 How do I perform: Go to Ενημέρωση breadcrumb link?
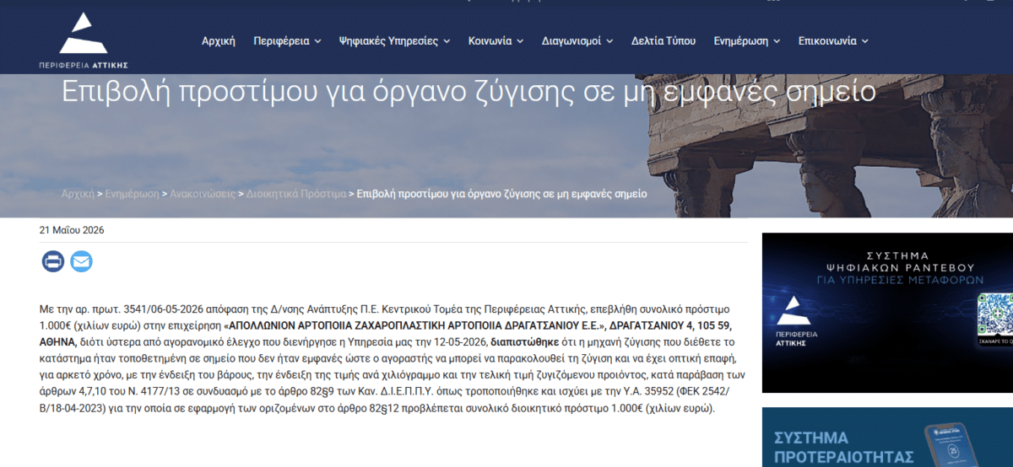(132, 194)
